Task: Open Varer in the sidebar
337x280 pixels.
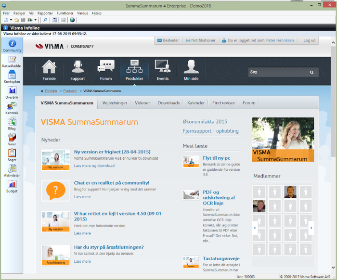Action: (12, 140)
